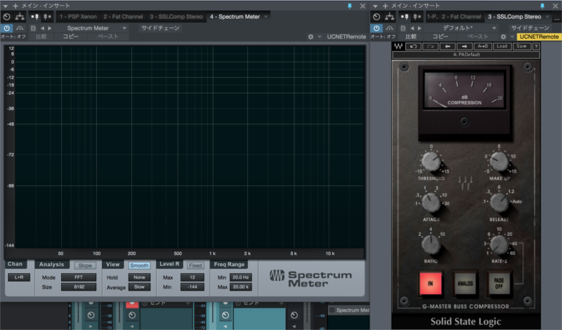Open the L+R channel selector
This screenshot has height=330, width=562.
(x=19, y=277)
